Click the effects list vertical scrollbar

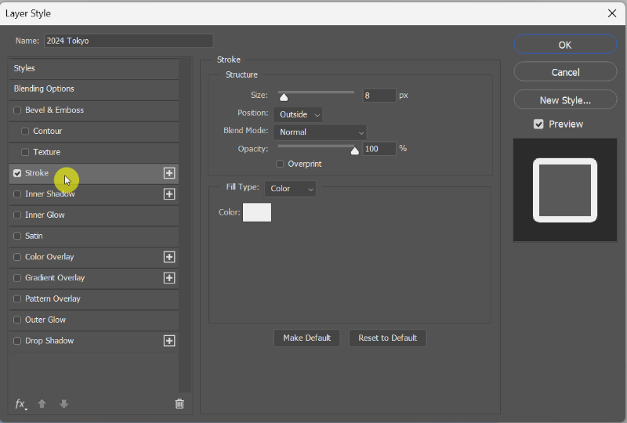coord(185,225)
